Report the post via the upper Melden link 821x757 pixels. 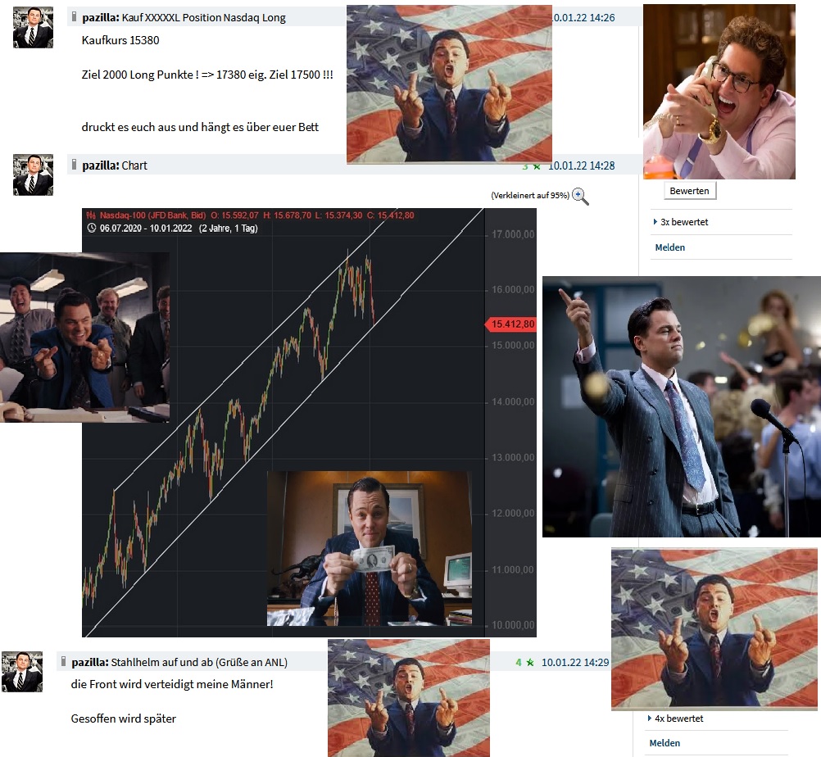[669, 247]
